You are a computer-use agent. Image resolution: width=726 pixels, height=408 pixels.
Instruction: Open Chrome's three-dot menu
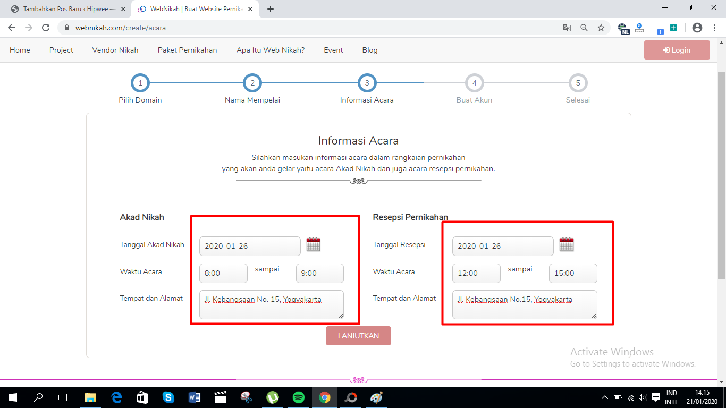click(x=714, y=28)
